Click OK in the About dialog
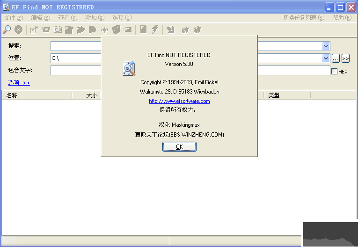 tap(179, 146)
